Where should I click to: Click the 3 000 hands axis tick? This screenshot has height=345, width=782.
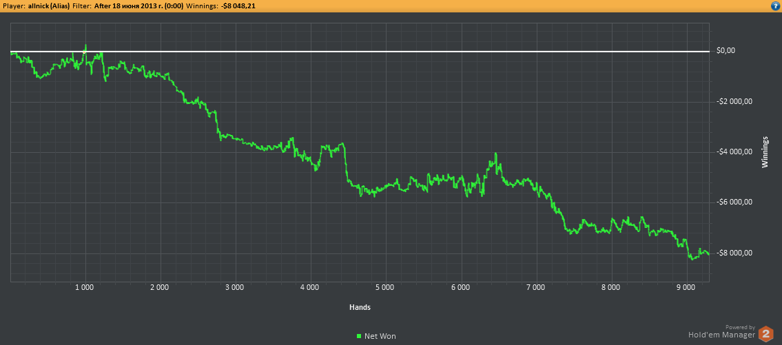pos(235,286)
